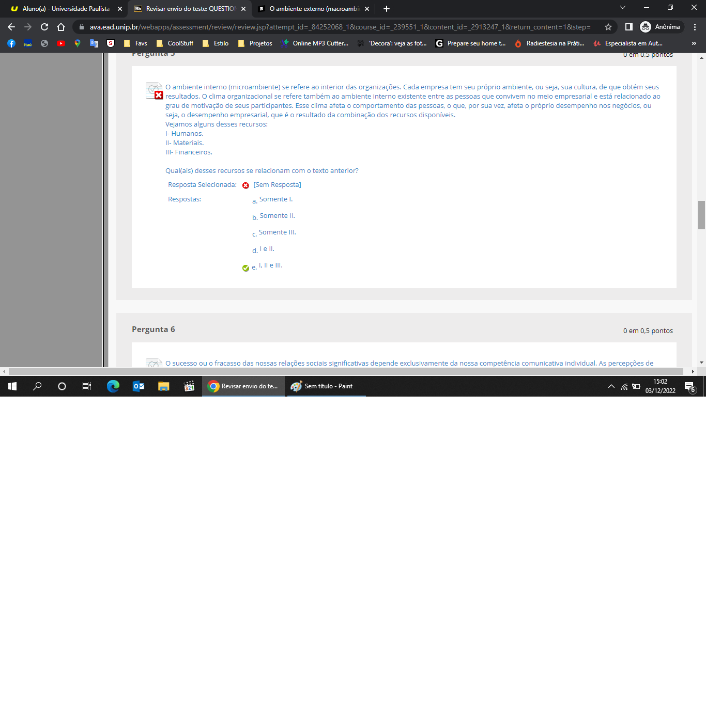Bookmark this page with star icon

pos(608,27)
